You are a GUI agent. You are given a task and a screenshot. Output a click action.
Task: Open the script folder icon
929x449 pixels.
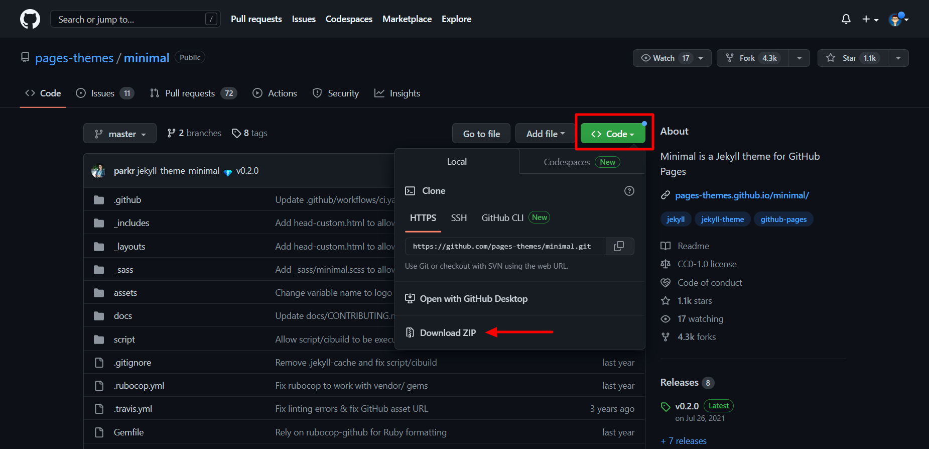[99, 340]
